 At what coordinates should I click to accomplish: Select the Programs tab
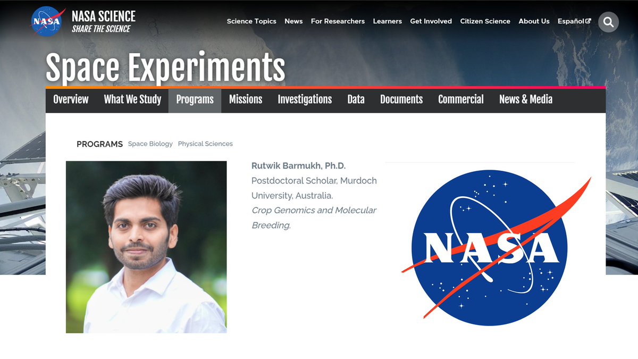point(195,99)
